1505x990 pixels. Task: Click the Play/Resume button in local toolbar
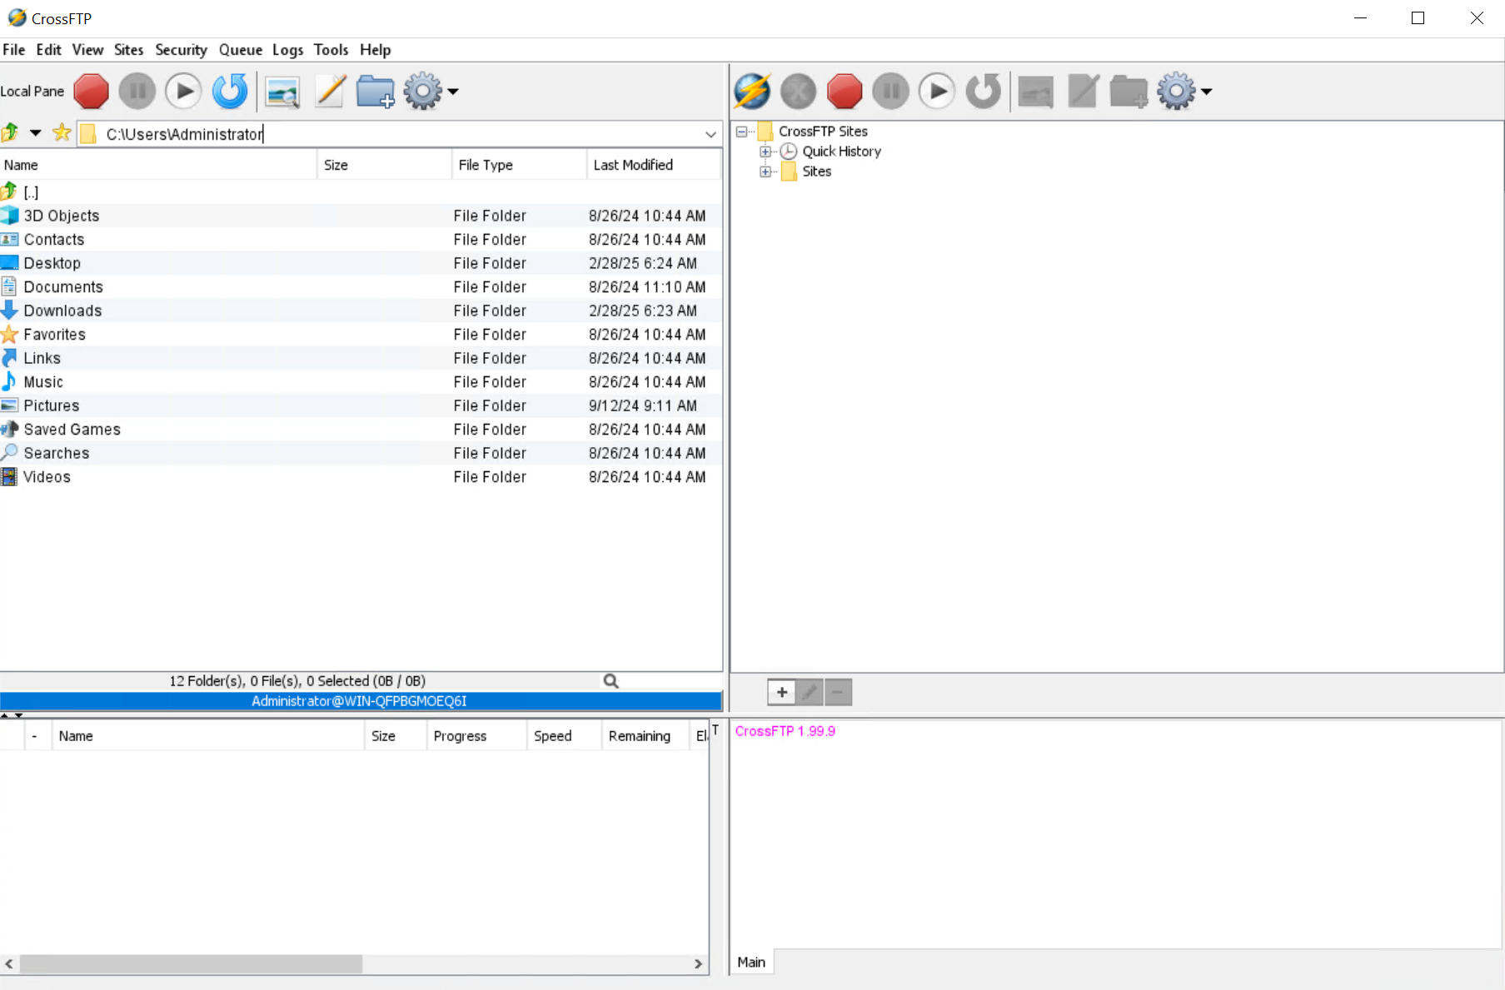point(183,92)
